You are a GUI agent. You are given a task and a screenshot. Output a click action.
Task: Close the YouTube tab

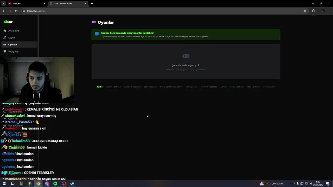44,3
